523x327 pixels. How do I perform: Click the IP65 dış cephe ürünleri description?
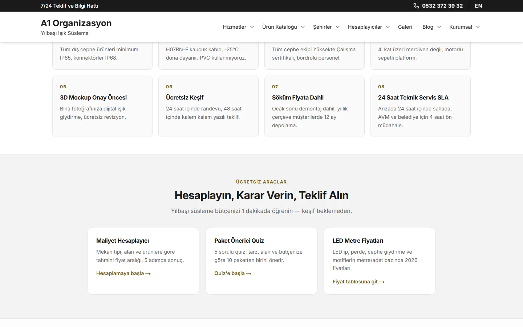pyautogui.click(x=99, y=53)
